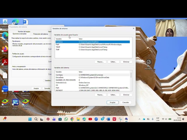Open the volume tray icon
The image size is (187, 140).
pos(166,119)
